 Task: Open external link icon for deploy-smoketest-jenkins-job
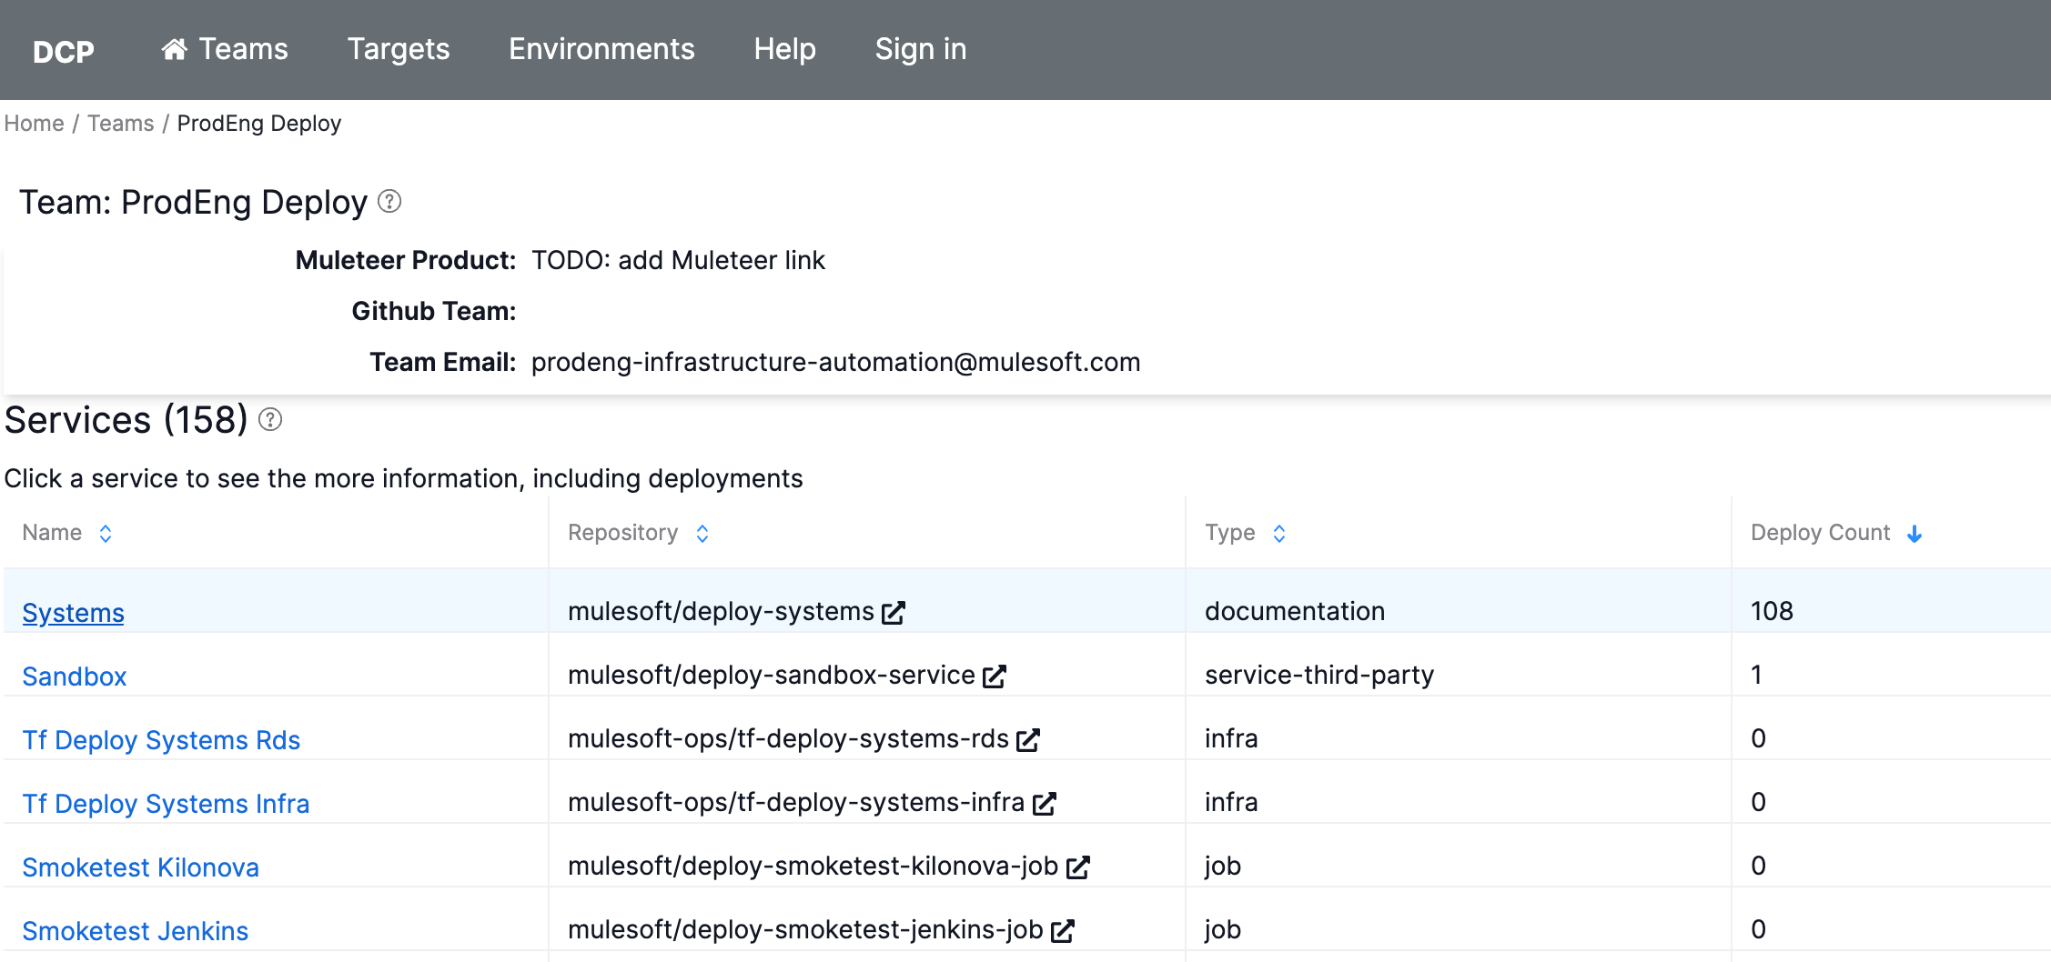point(1063,931)
